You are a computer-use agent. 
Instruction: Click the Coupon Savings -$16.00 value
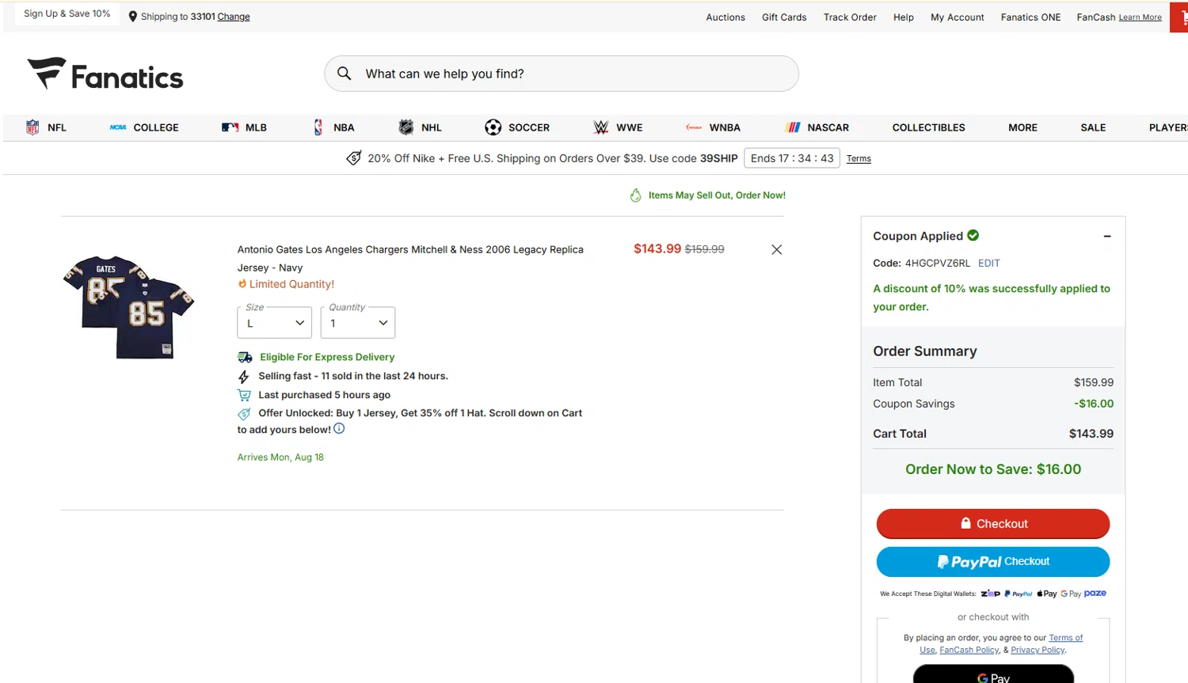click(1094, 404)
